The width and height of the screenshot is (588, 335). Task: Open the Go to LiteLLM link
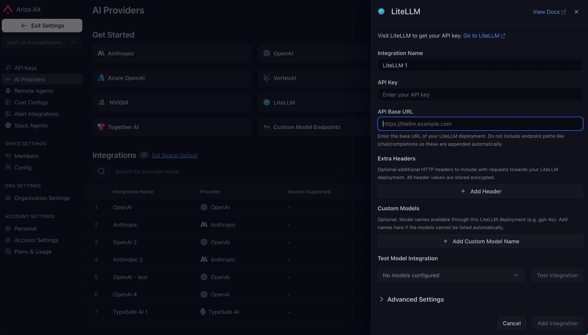484,36
